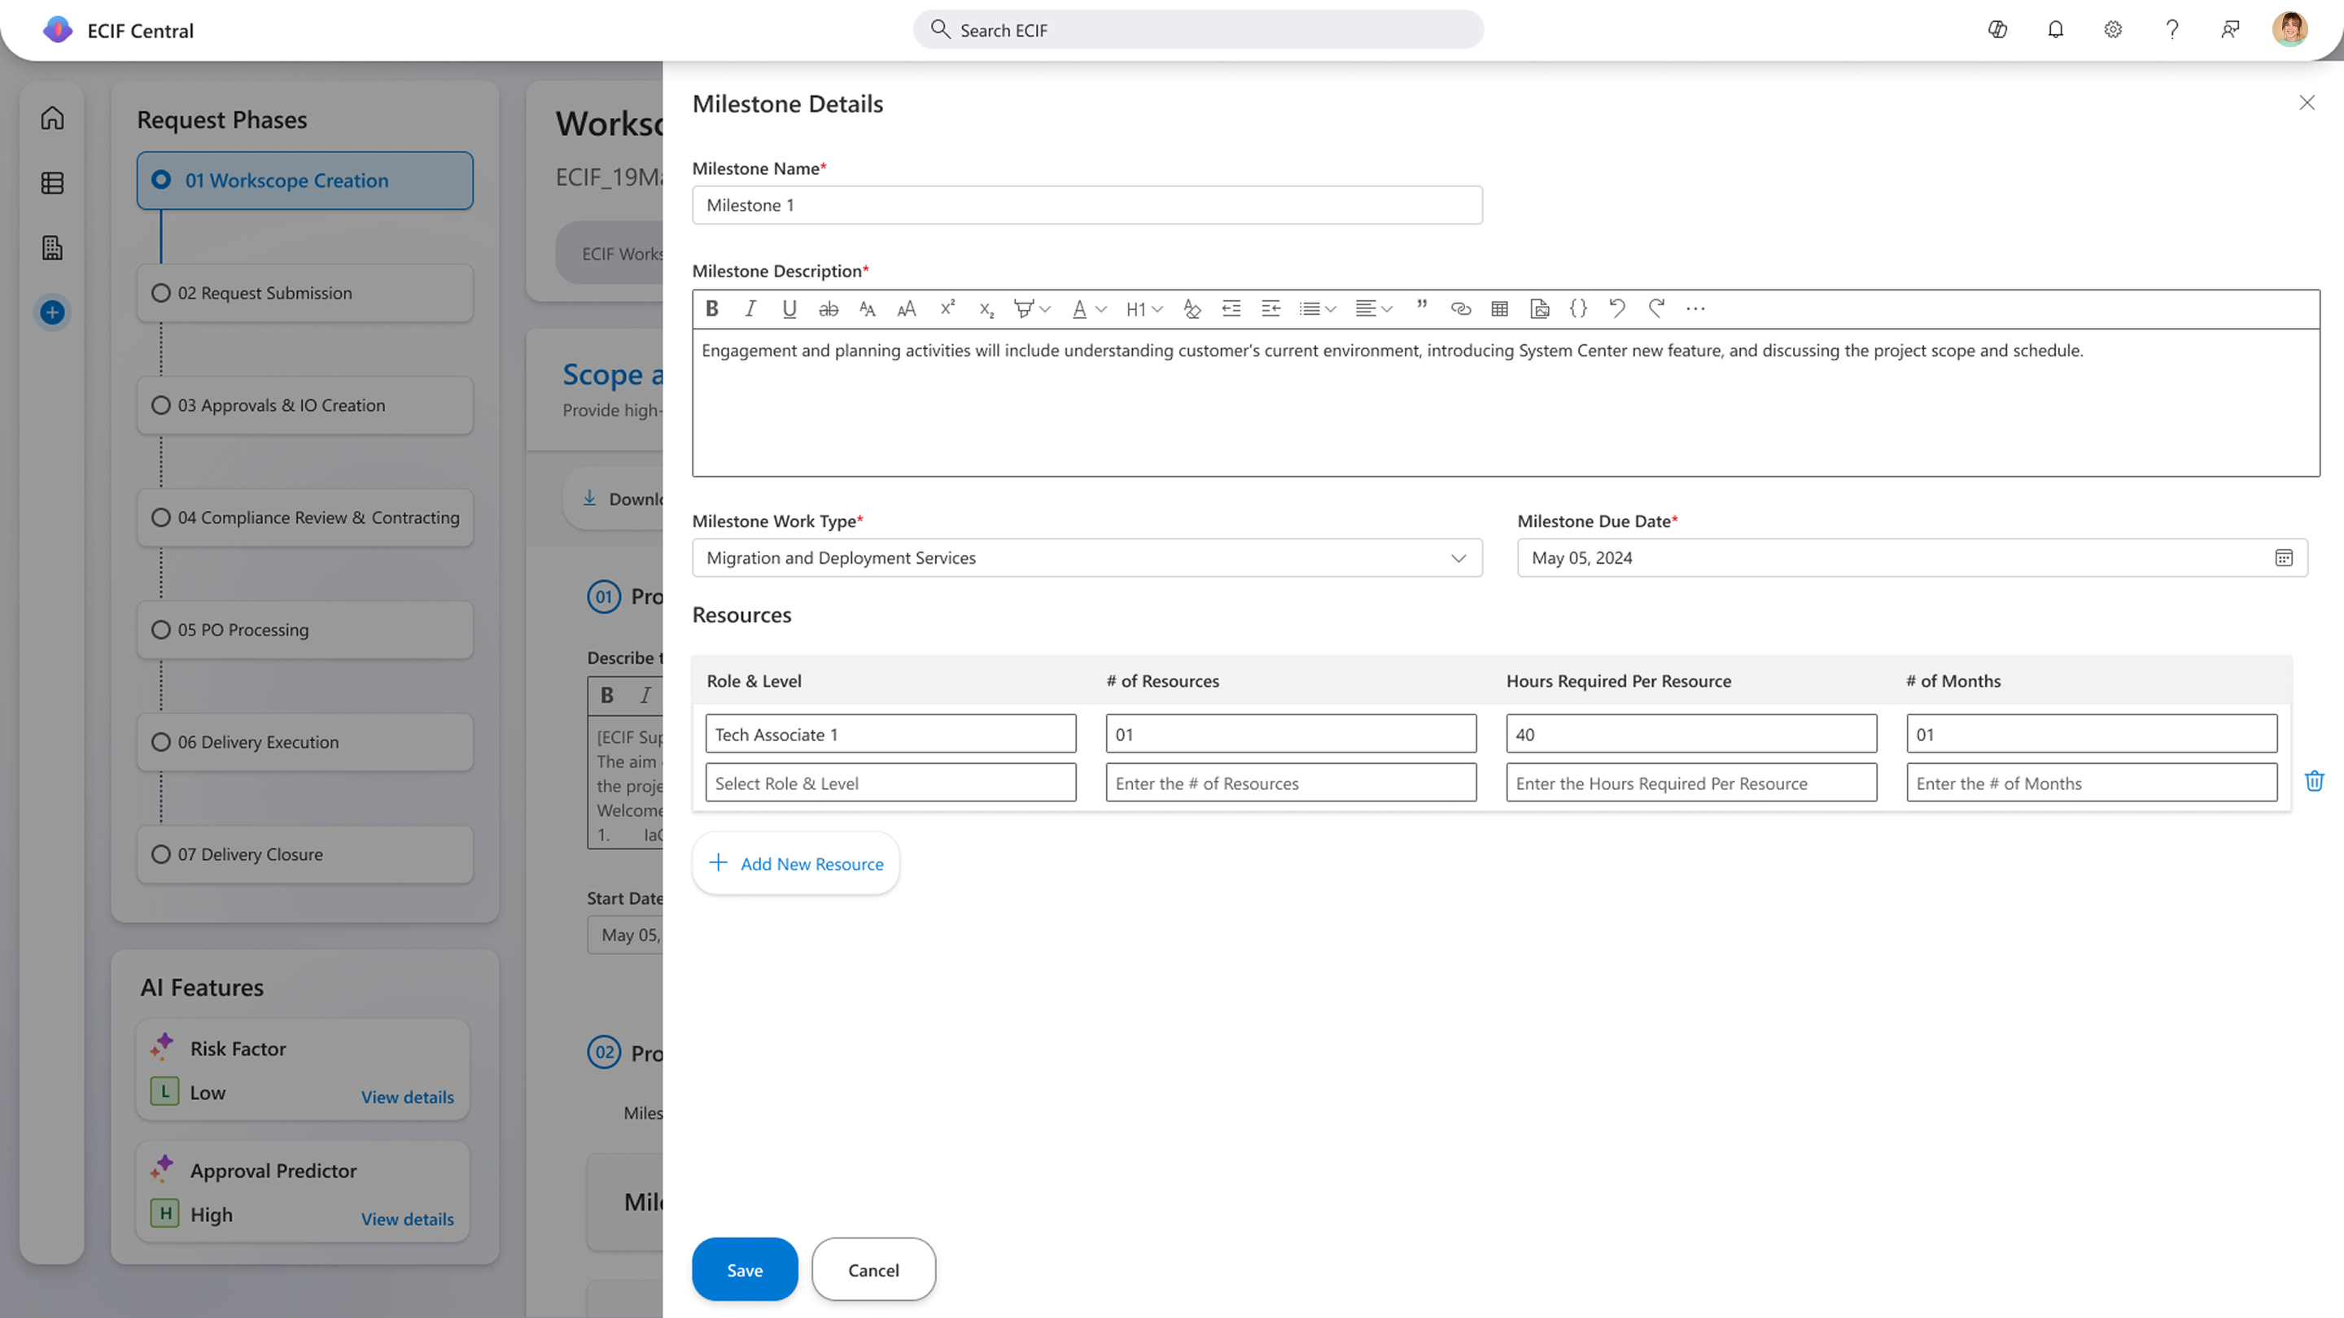Click Add New Resource
The width and height of the screenshot is (2344, 1318).
pyautogui.click(x=795, y=864)
